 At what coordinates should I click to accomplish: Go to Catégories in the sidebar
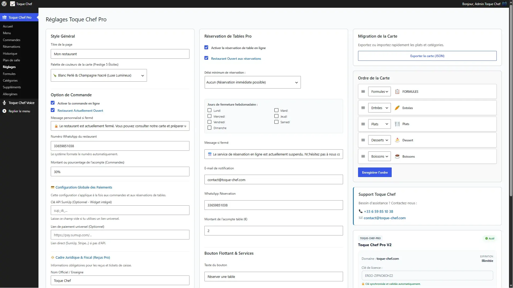click(x=10, y=81)
